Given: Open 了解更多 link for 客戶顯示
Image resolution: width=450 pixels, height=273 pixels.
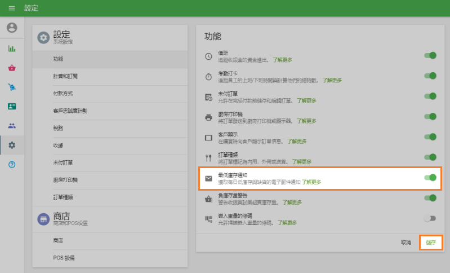Looking at the screenshot, I should tap(297, 142).
